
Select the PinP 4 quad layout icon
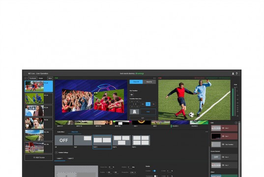141,141
